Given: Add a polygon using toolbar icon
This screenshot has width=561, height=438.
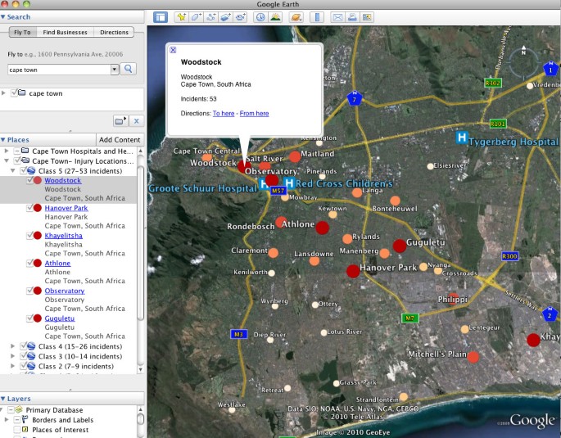Looking at the screenshot, I should (x=196, y=17).
